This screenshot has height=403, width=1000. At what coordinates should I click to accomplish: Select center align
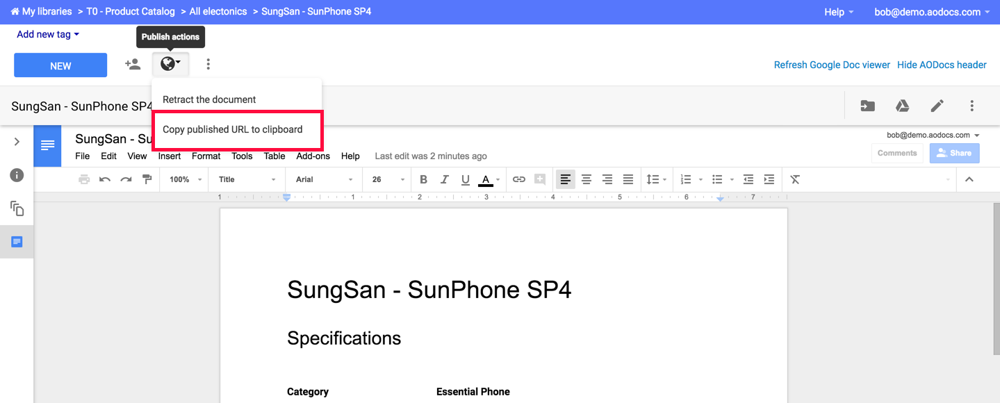pyautogui.click(x=587, y=179)
